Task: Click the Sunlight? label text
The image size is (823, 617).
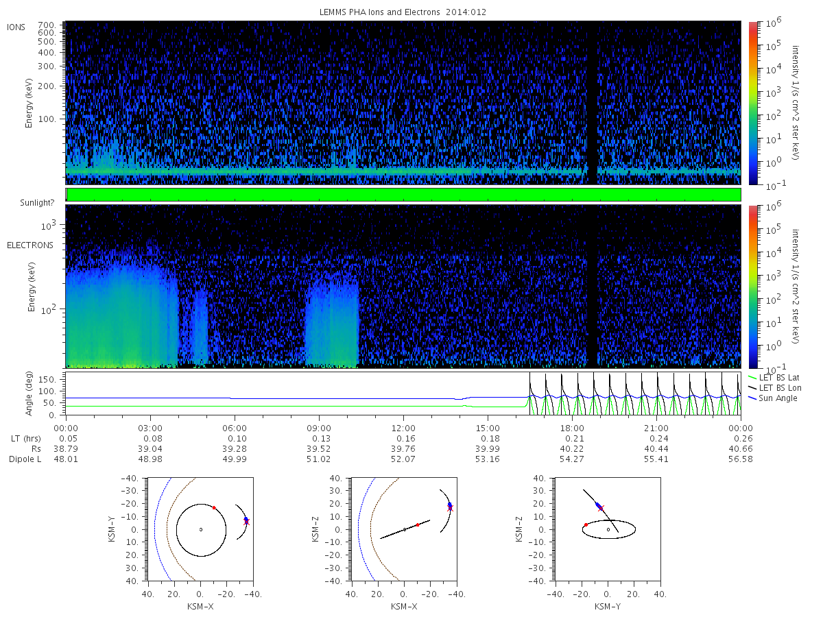Action: [x=34, y=202]
